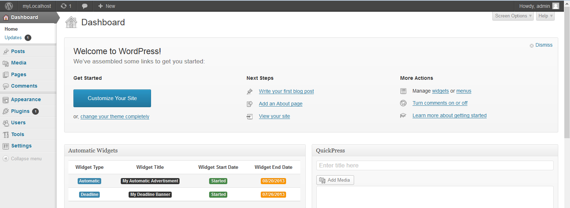Viewport: 570px width, 208px height.
Task: Click the Dashboard home icon in sidebar
Action: tap(6, 17)
